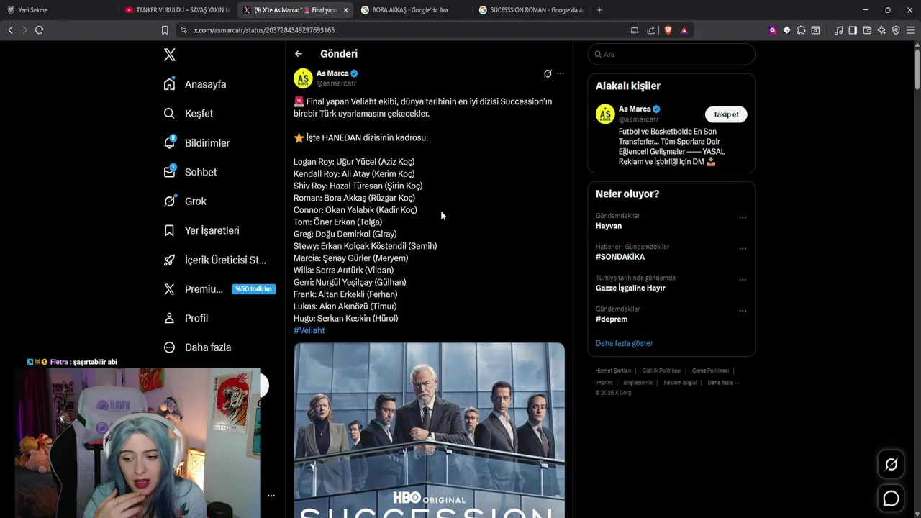Switch to Yeni Sekme tab
Viewport: 921px width, 518px height.
[x=58, y=10]
